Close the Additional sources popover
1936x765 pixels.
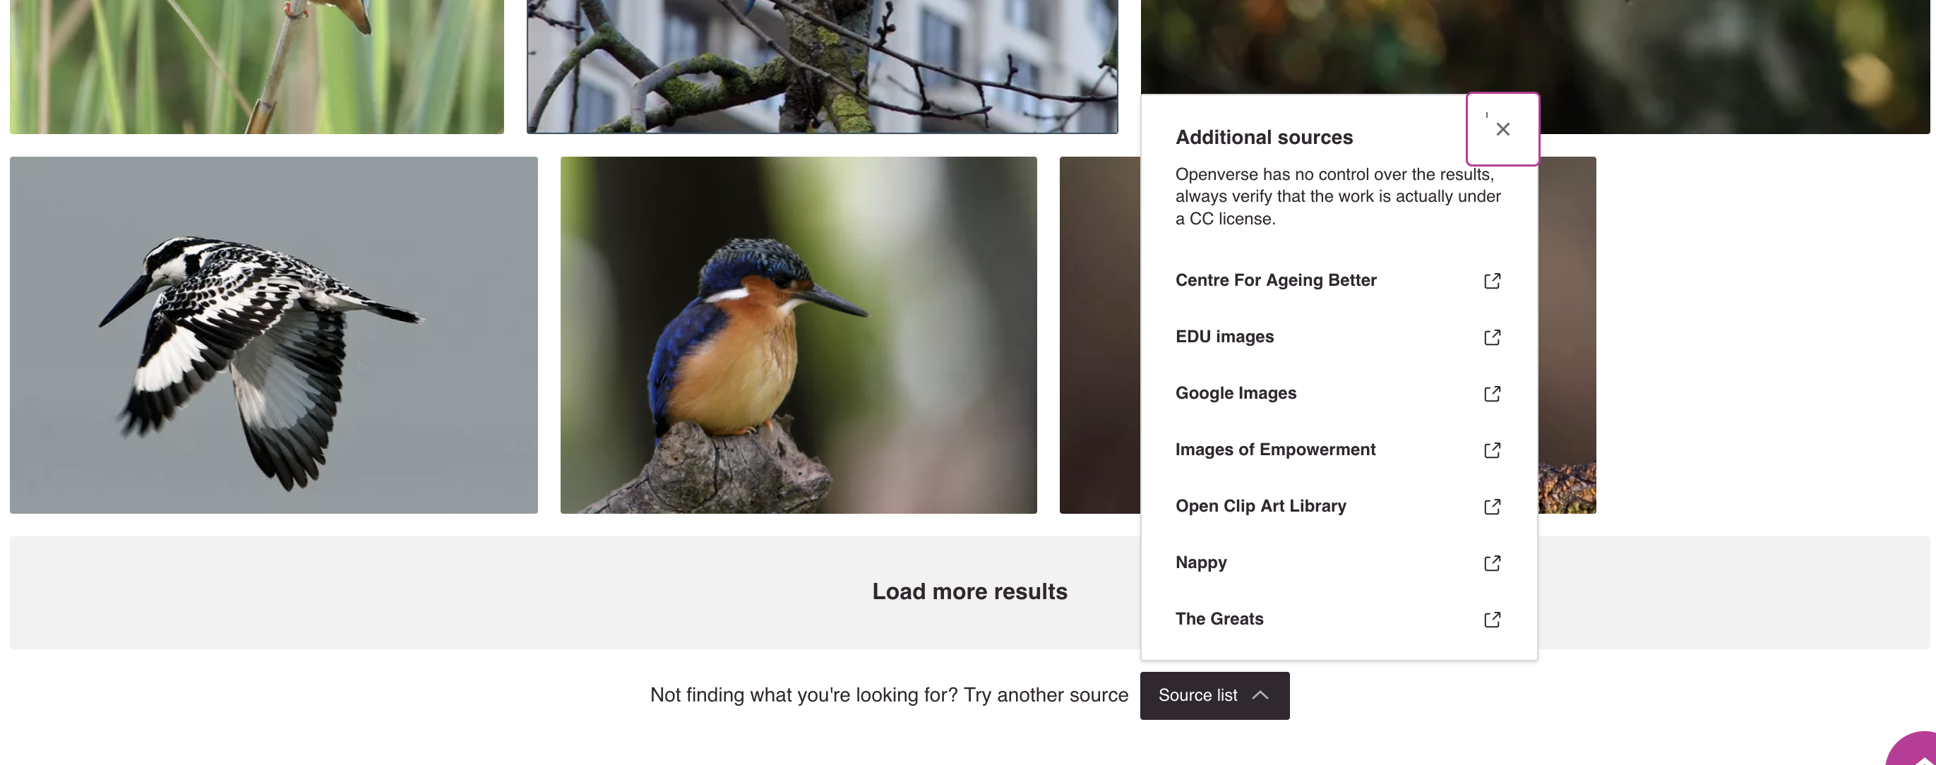[x=1502, y=129]
